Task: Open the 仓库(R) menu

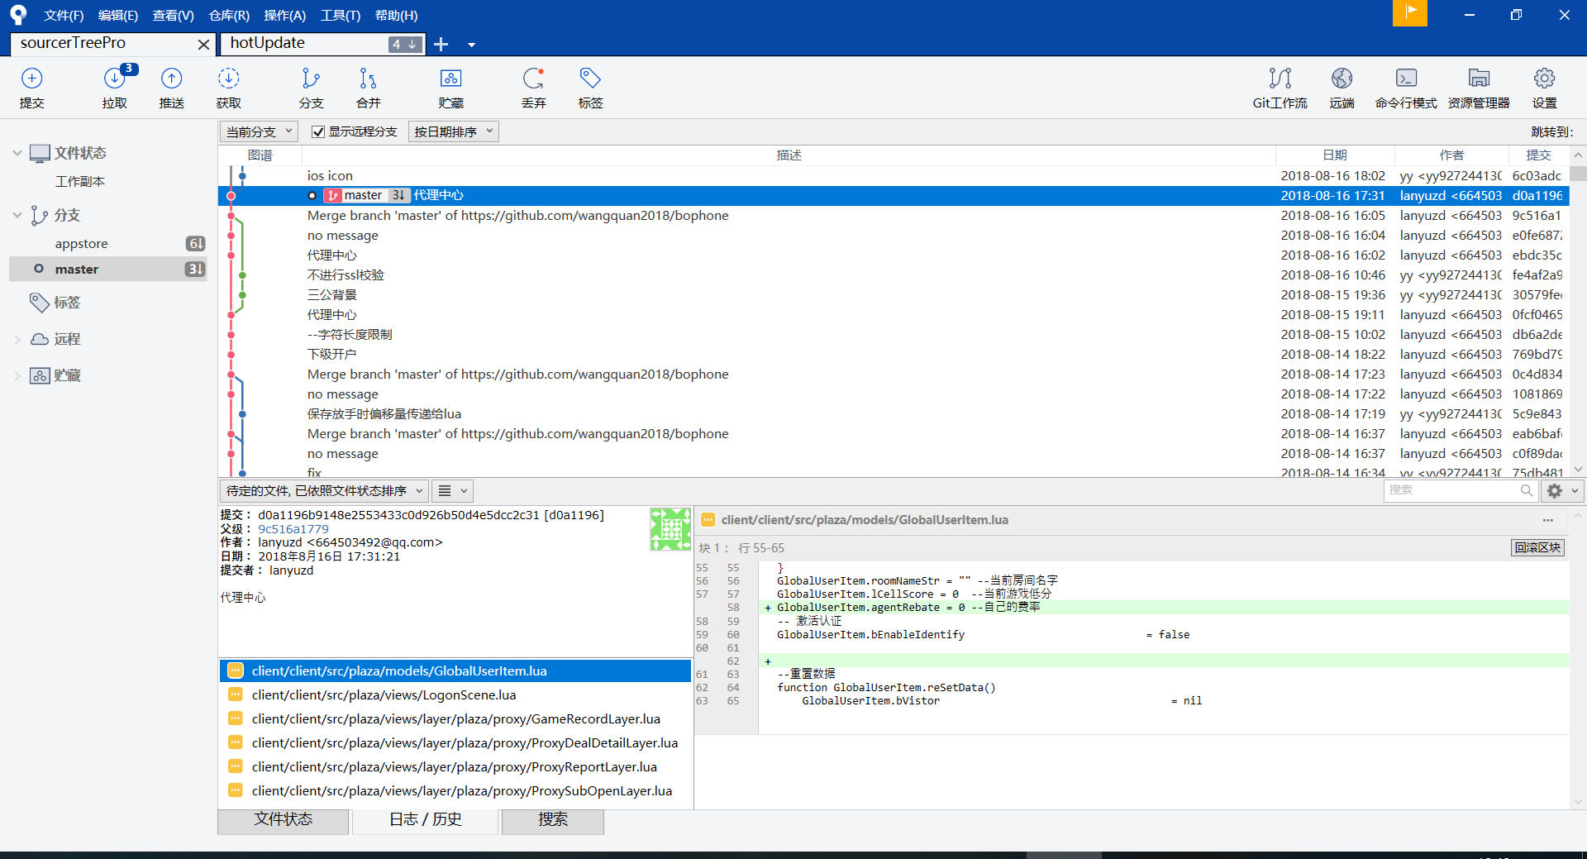Action: tap(229, 15)
